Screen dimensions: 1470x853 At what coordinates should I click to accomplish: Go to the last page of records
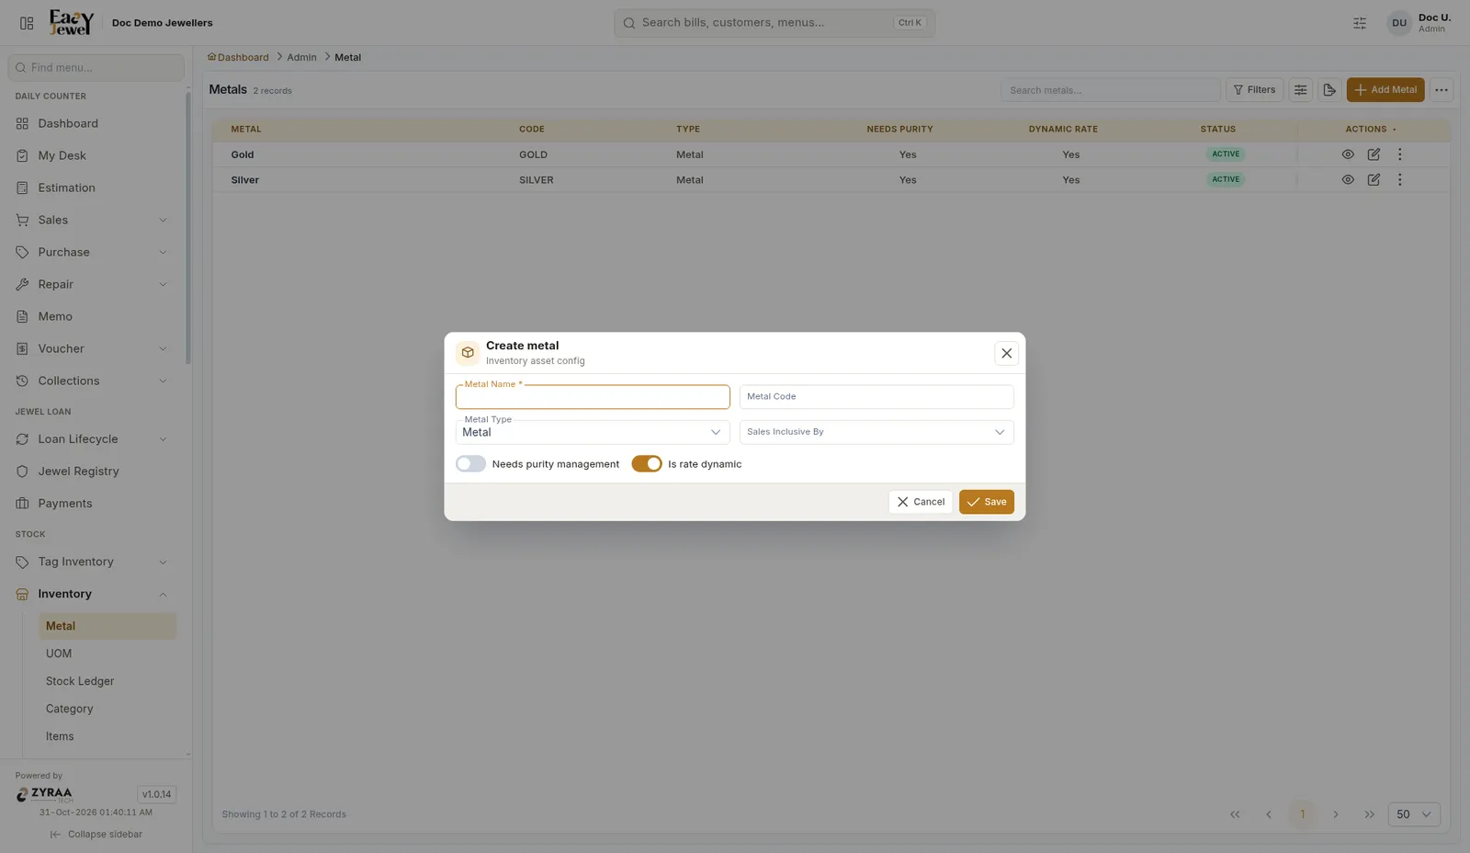tap(1370, 814)
